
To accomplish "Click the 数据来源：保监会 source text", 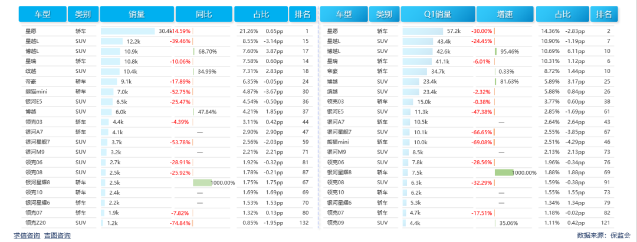I will coord(603,236).
